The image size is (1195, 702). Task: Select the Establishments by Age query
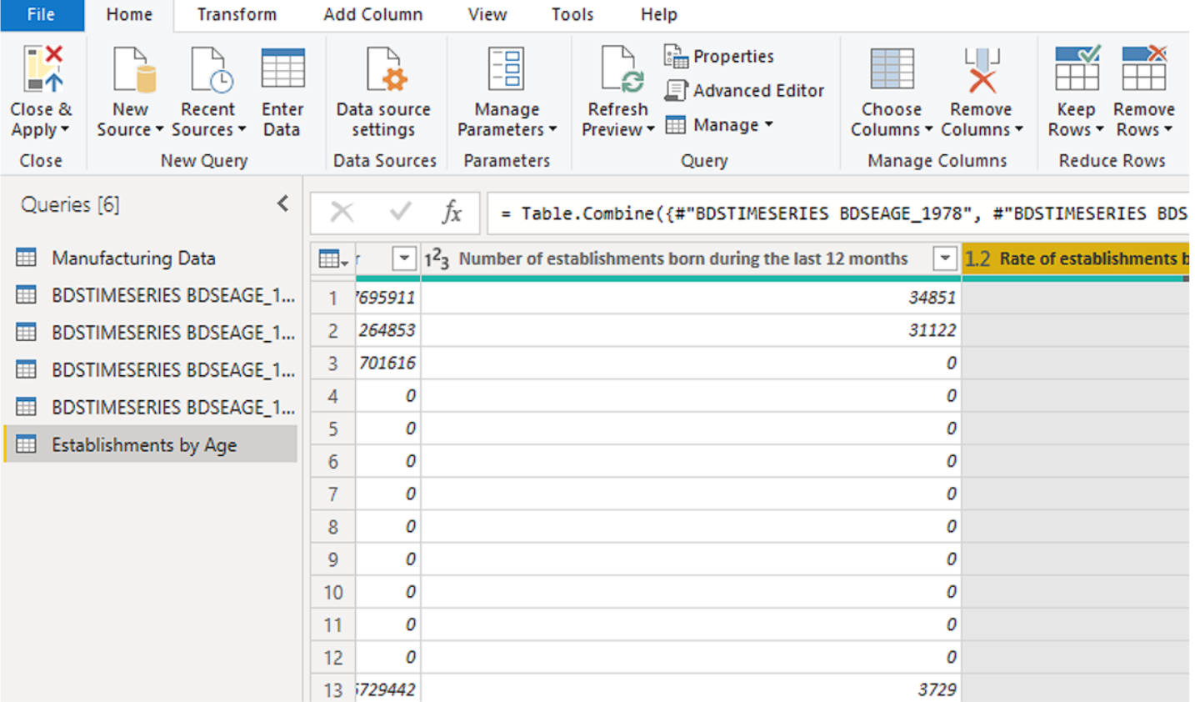pos(151,444)
